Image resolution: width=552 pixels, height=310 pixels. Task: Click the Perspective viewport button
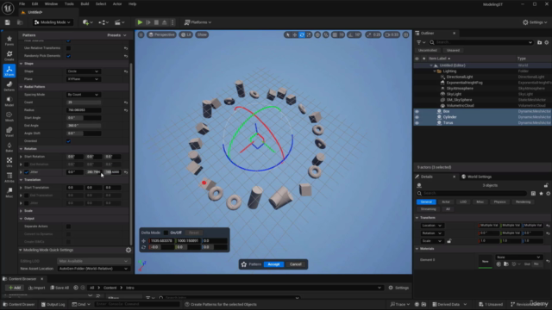pos(161,34)
